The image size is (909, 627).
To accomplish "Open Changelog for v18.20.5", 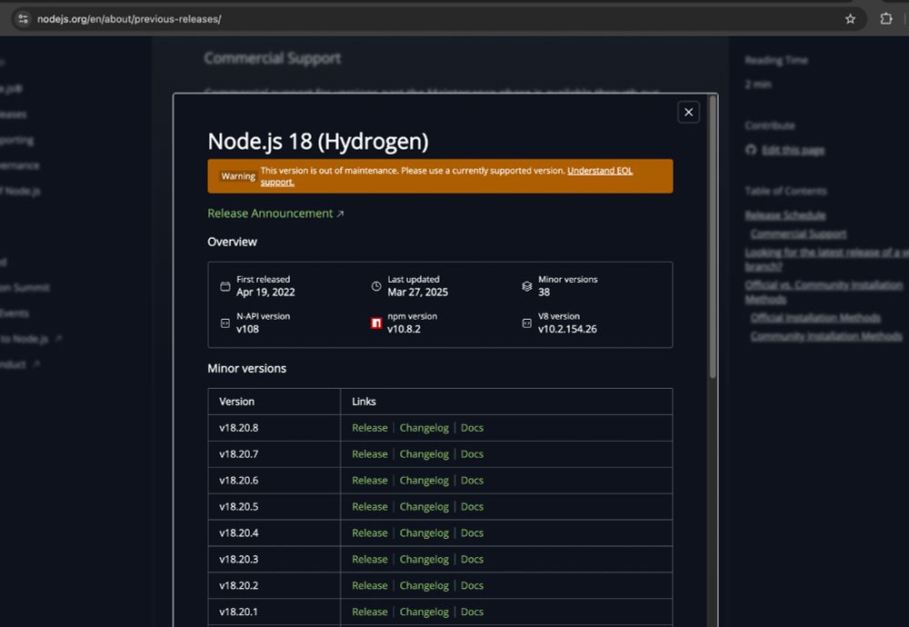I will point(424,506).
